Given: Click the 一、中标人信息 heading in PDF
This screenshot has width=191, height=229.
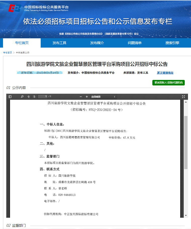Looking at the screenshot, I should click(52, 125).
